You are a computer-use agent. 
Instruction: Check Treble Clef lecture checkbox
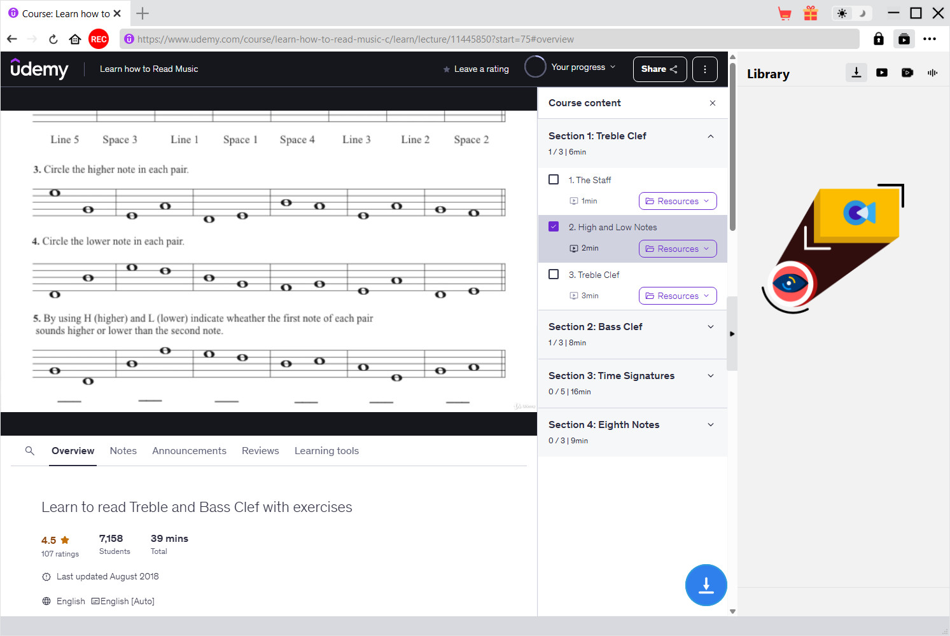[x=554, y=274]
